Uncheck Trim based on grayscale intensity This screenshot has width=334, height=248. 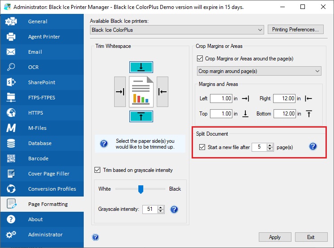point(97,170)
